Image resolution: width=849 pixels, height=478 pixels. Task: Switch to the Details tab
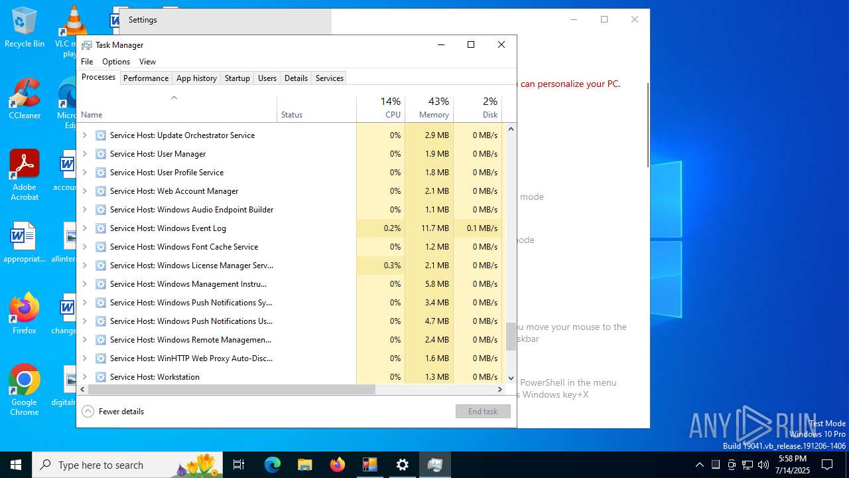(x=296, y=78)
